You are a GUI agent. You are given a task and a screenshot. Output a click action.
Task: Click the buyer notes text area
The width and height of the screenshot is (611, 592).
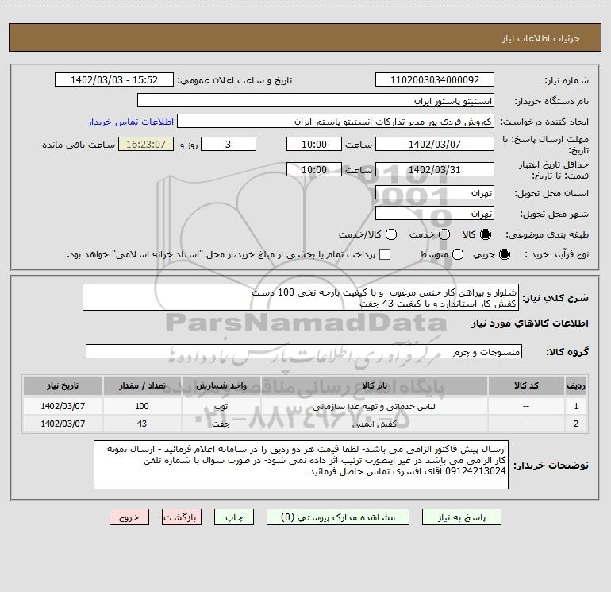(x=301, y=465)
